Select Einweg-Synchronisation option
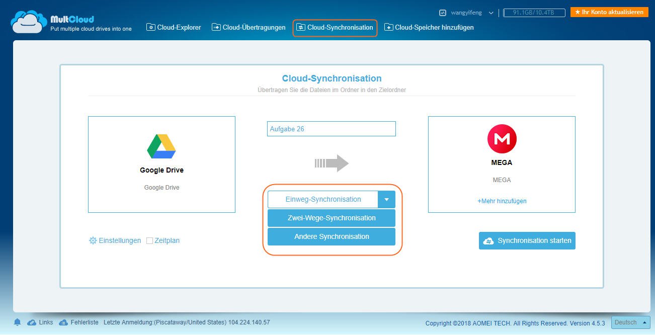 pos(323,199)
